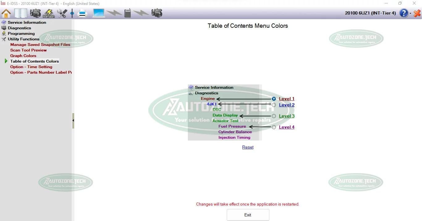Select the Level 2 radio button
The width and height of the screenshot is (422, 221).
(x=274, y=105)
